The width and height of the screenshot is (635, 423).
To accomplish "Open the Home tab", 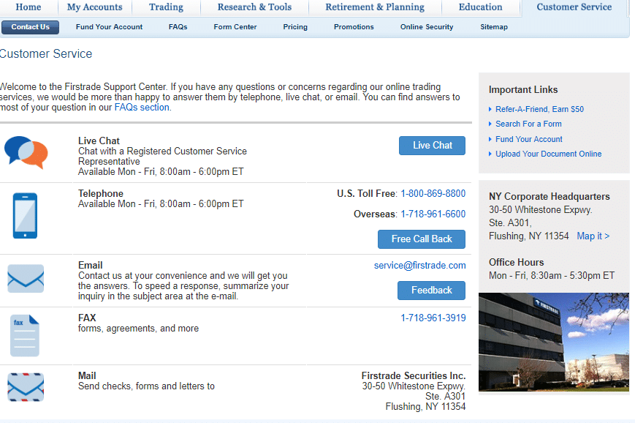I will point(28,7).
